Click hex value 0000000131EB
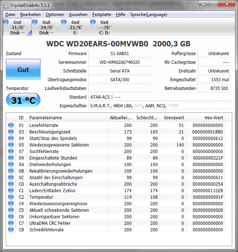This screenshot has width=238, height=252. click(x=208, y=190)
